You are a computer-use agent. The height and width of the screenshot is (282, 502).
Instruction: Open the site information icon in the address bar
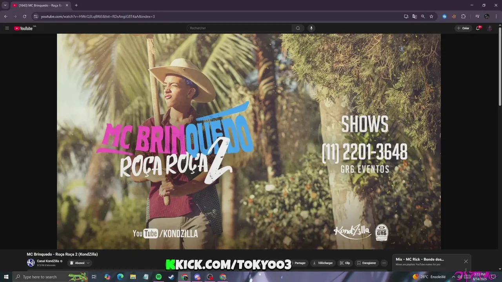(36, 16)
